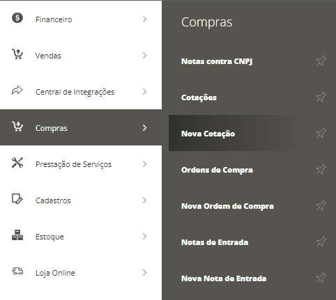Click the Prestação de Serviços tools icon

click(x=17, y=163)
